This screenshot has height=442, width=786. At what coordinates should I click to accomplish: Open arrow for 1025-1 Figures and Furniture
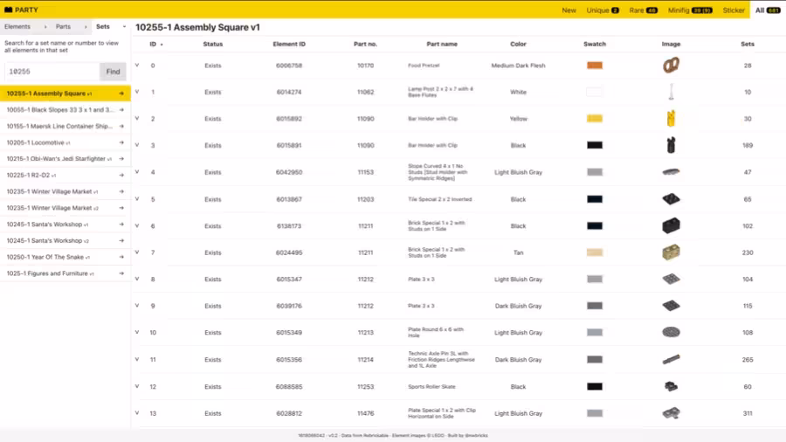tap(121, 273)
